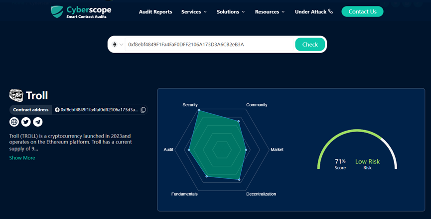This screenshot has width=431, height=219.
Task: Click the Audit axis label
Action: [168, 149]
